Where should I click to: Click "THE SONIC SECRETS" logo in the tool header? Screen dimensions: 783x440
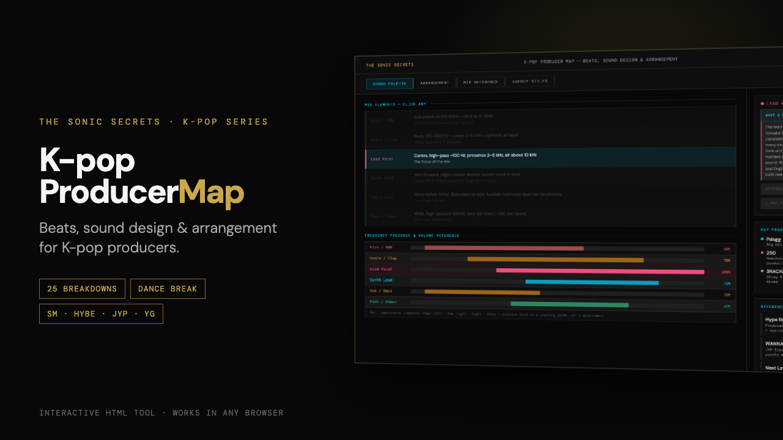tap(390, 65)
